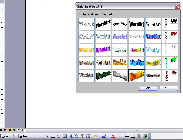Insert a text box from drawing toolbar

tap(65, 136)
